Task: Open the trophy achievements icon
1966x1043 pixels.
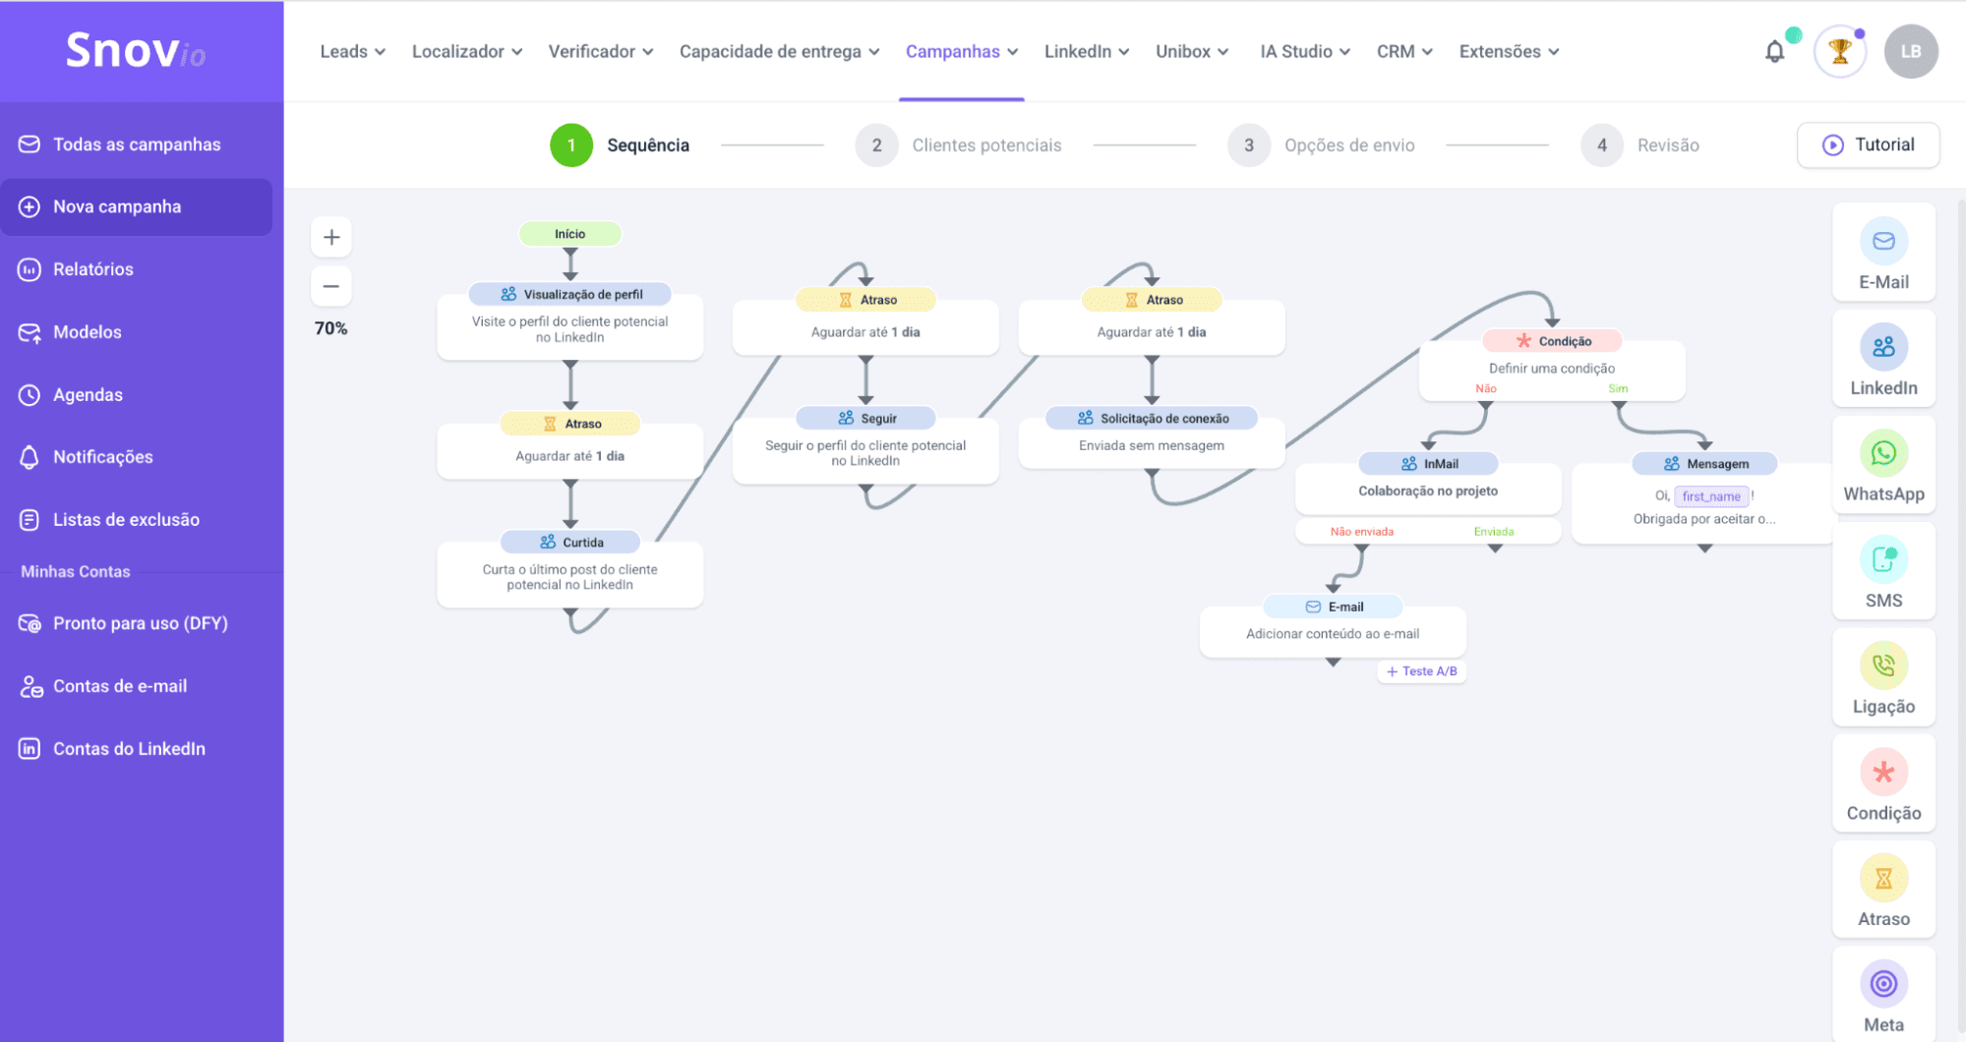Action: point(1839,52)
